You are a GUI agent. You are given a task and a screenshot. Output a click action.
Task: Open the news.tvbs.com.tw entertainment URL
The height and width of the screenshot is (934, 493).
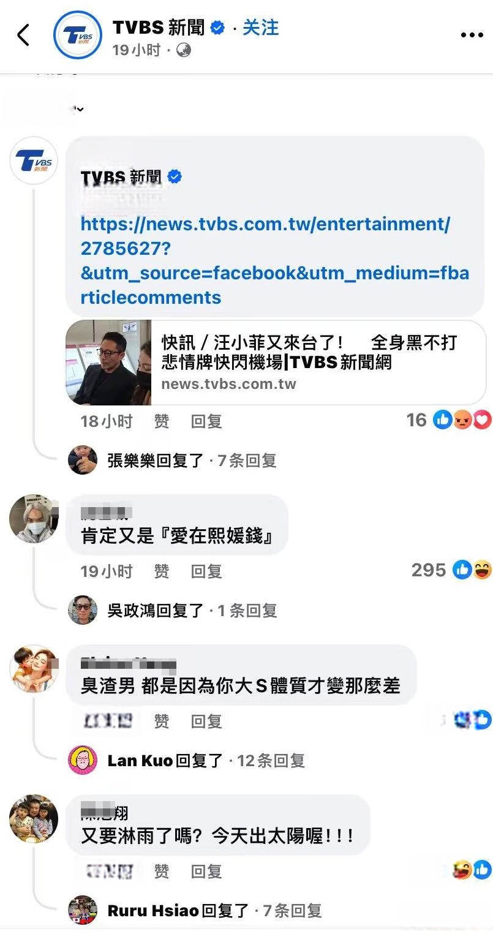274,261
